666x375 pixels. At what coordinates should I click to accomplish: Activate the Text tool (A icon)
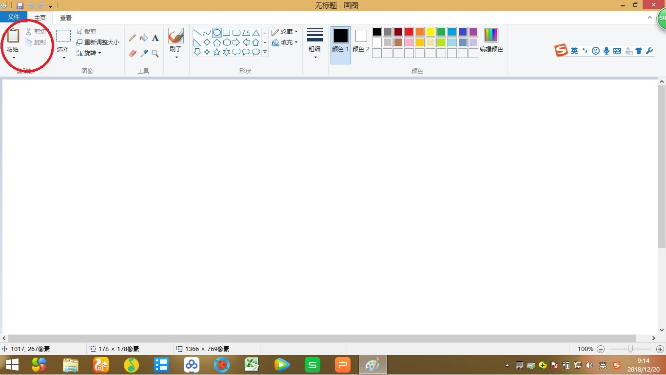155,38
